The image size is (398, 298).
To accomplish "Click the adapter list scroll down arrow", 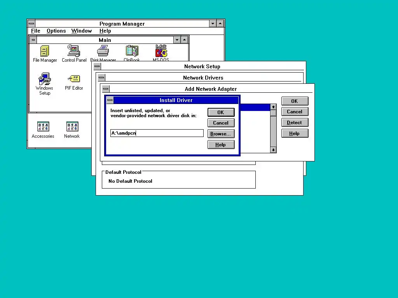I will 273,150.
